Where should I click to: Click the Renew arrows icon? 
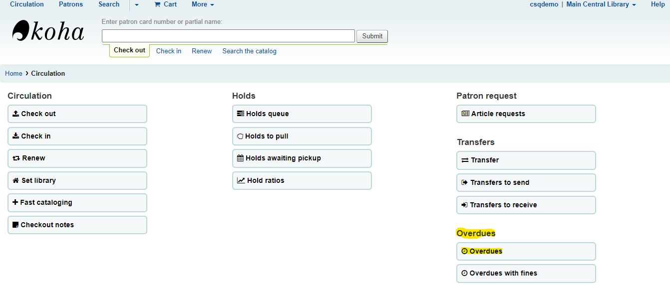[x=16, y=158]
